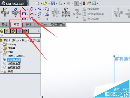
Task: Switch to the DimXpert tab
Action: tap(42, 24)
